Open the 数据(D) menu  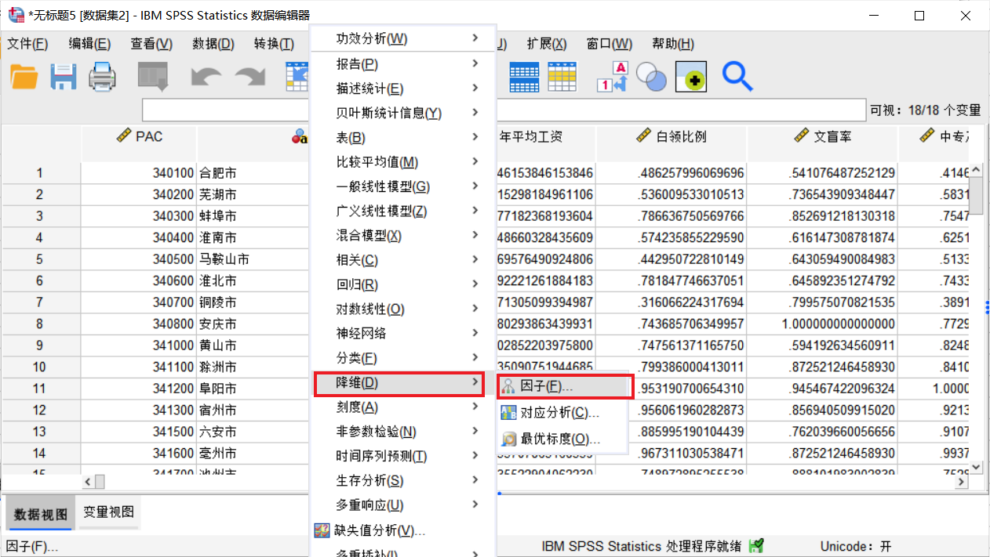click(x=213, y=44)
